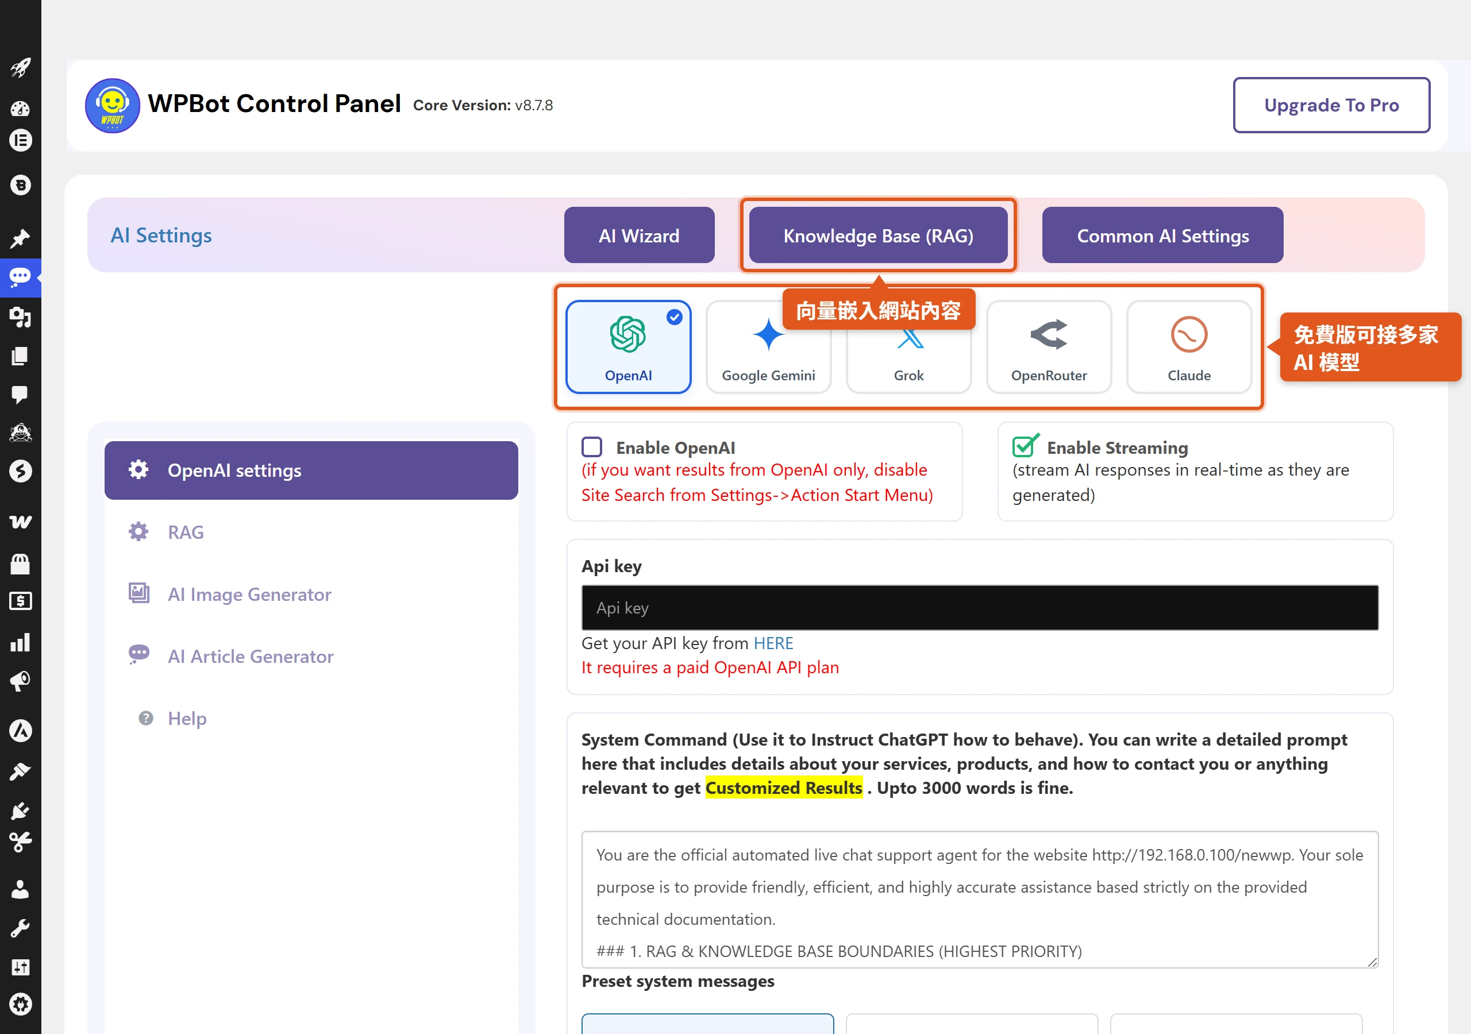Open the OpenAI settings side tab
This screenshot has width=1471, height=1034.
(311, 470)
